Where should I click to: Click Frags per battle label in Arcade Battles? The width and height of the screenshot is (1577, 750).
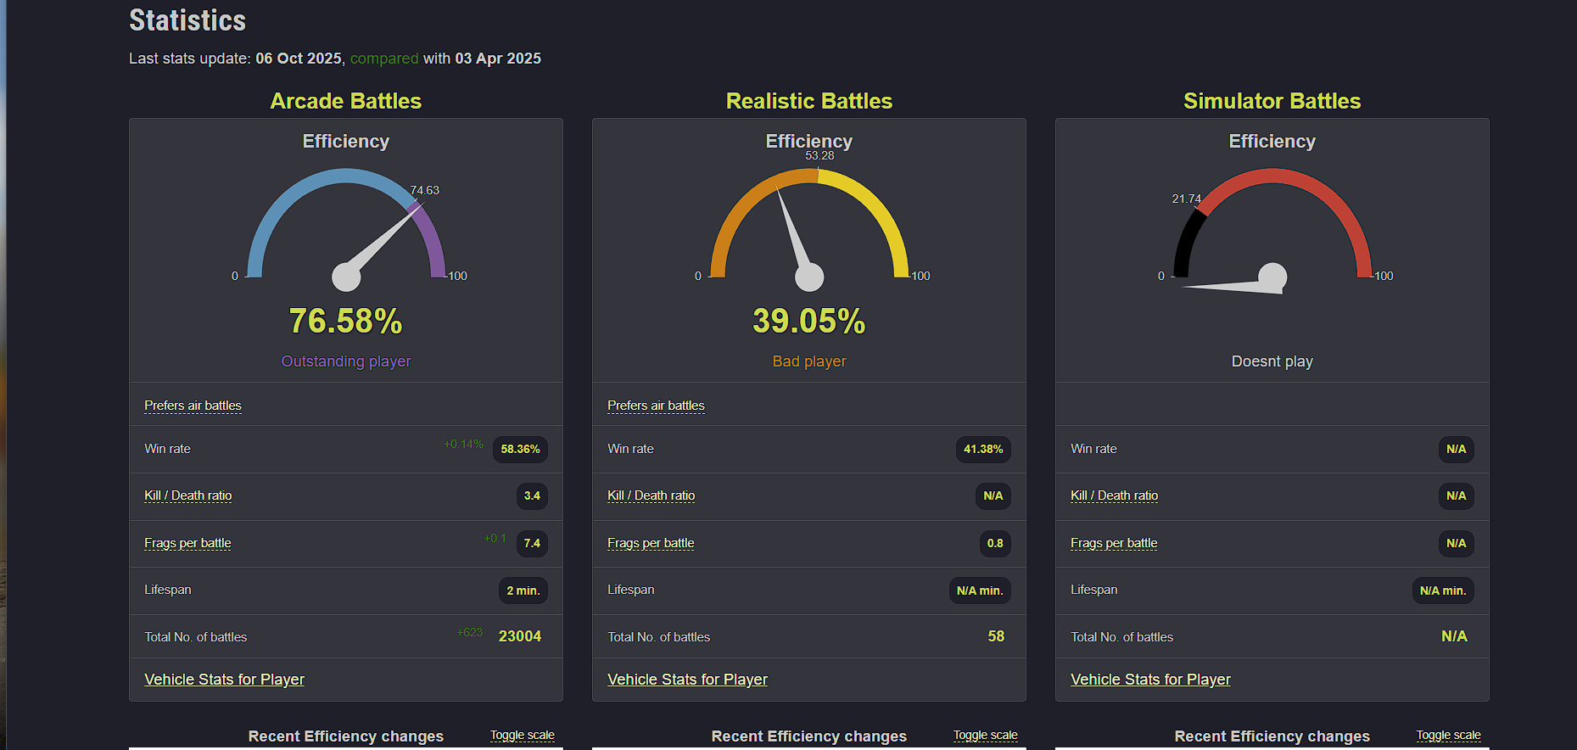[x=187, y=543]
